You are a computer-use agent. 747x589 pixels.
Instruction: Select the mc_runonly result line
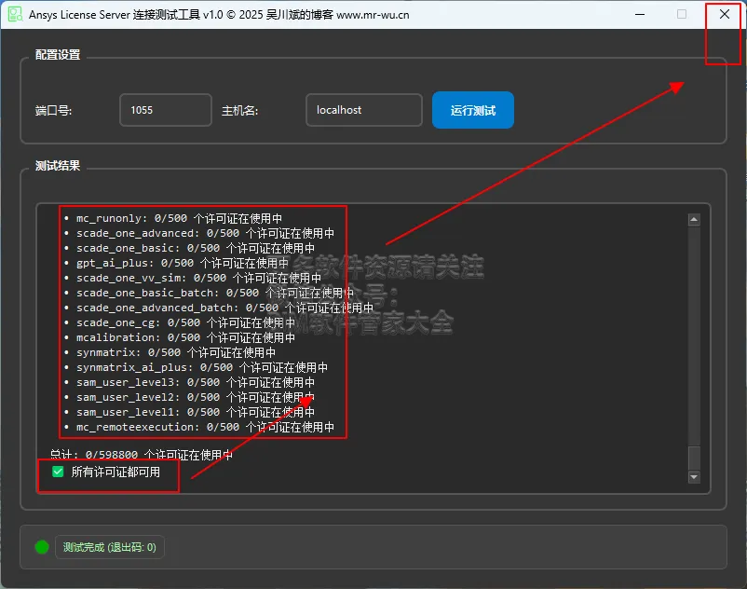tap(174, 218)
